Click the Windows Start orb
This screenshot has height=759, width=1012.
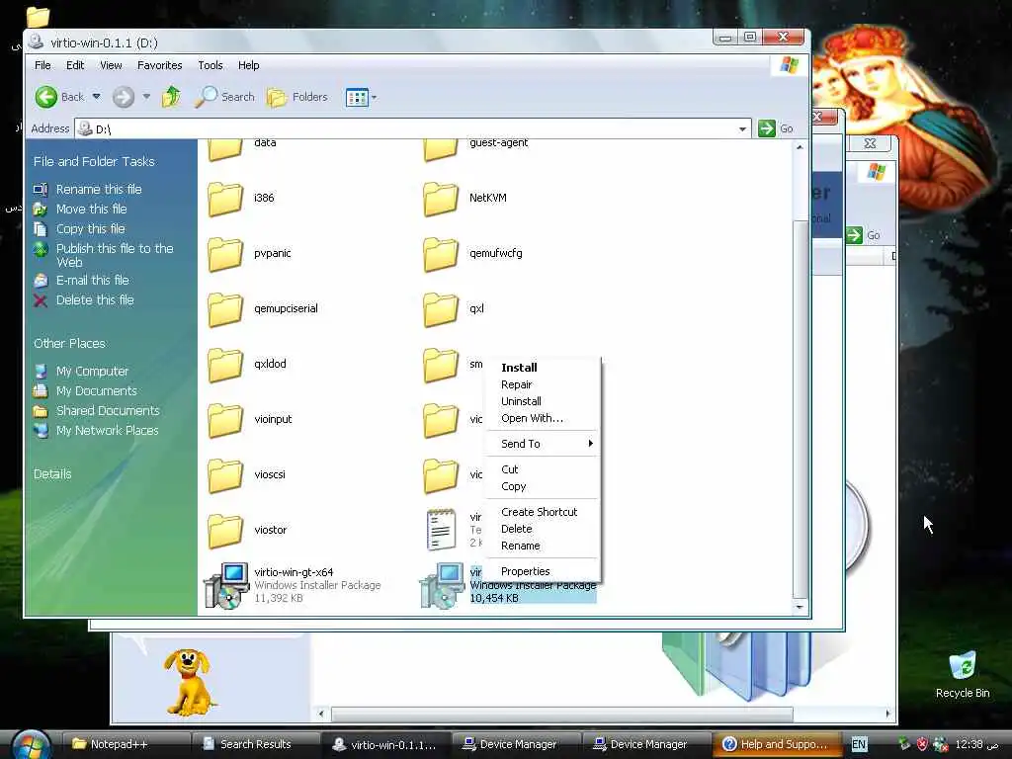click(30, 744)
